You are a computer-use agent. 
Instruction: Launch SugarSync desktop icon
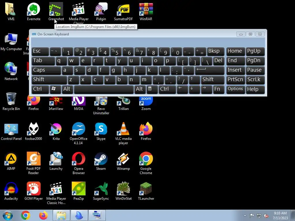[101, 191]
